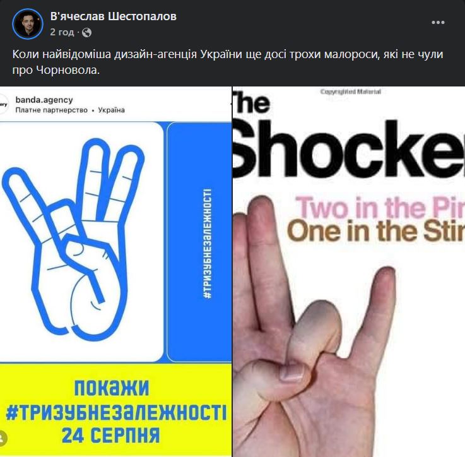Click the Платне партнерство label
465x457 pixels.
point(51,110)
